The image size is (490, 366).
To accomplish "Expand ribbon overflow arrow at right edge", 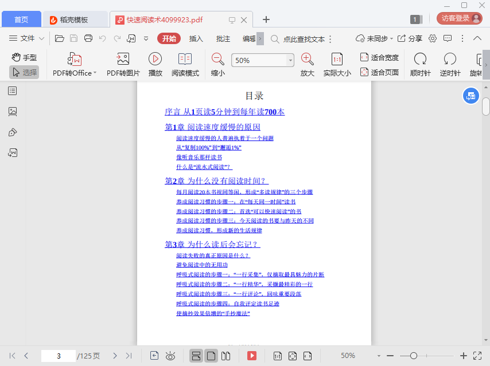I will [x=486, y=65].
